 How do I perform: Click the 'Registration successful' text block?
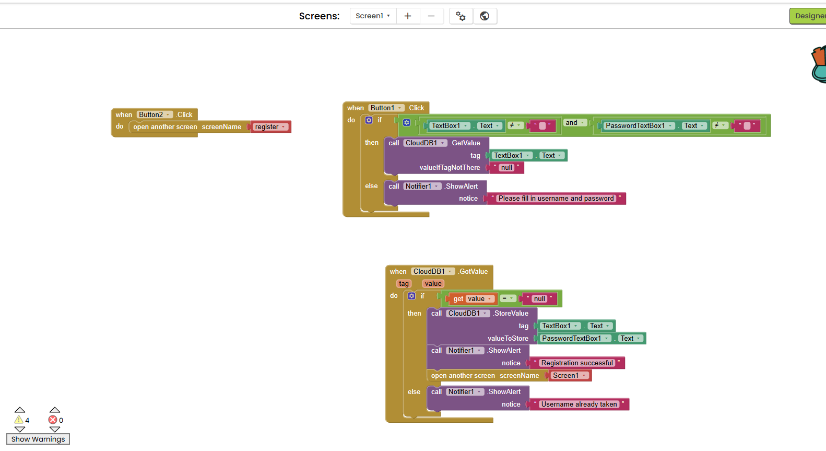point(576,363)
